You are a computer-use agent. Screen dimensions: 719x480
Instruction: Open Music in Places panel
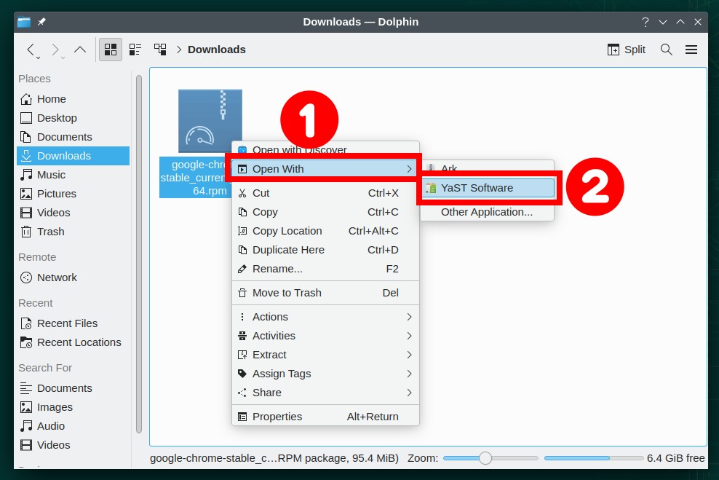[74, 175]
